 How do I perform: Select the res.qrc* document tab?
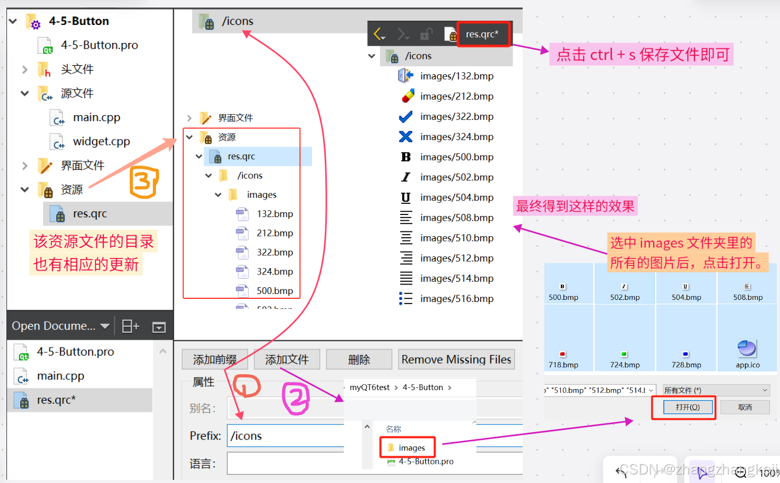tap(482, 34)
